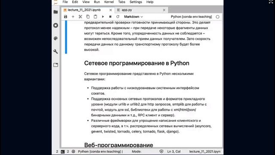Open the cell type Markdown dropdown

point(134,17)
